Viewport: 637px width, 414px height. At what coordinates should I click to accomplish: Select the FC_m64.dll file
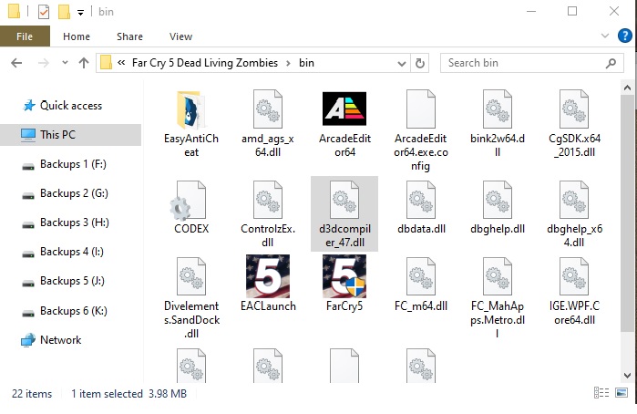421,285
